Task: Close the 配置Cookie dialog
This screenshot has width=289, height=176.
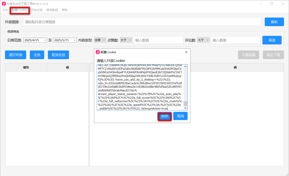Action: click(x=186, y=52)
